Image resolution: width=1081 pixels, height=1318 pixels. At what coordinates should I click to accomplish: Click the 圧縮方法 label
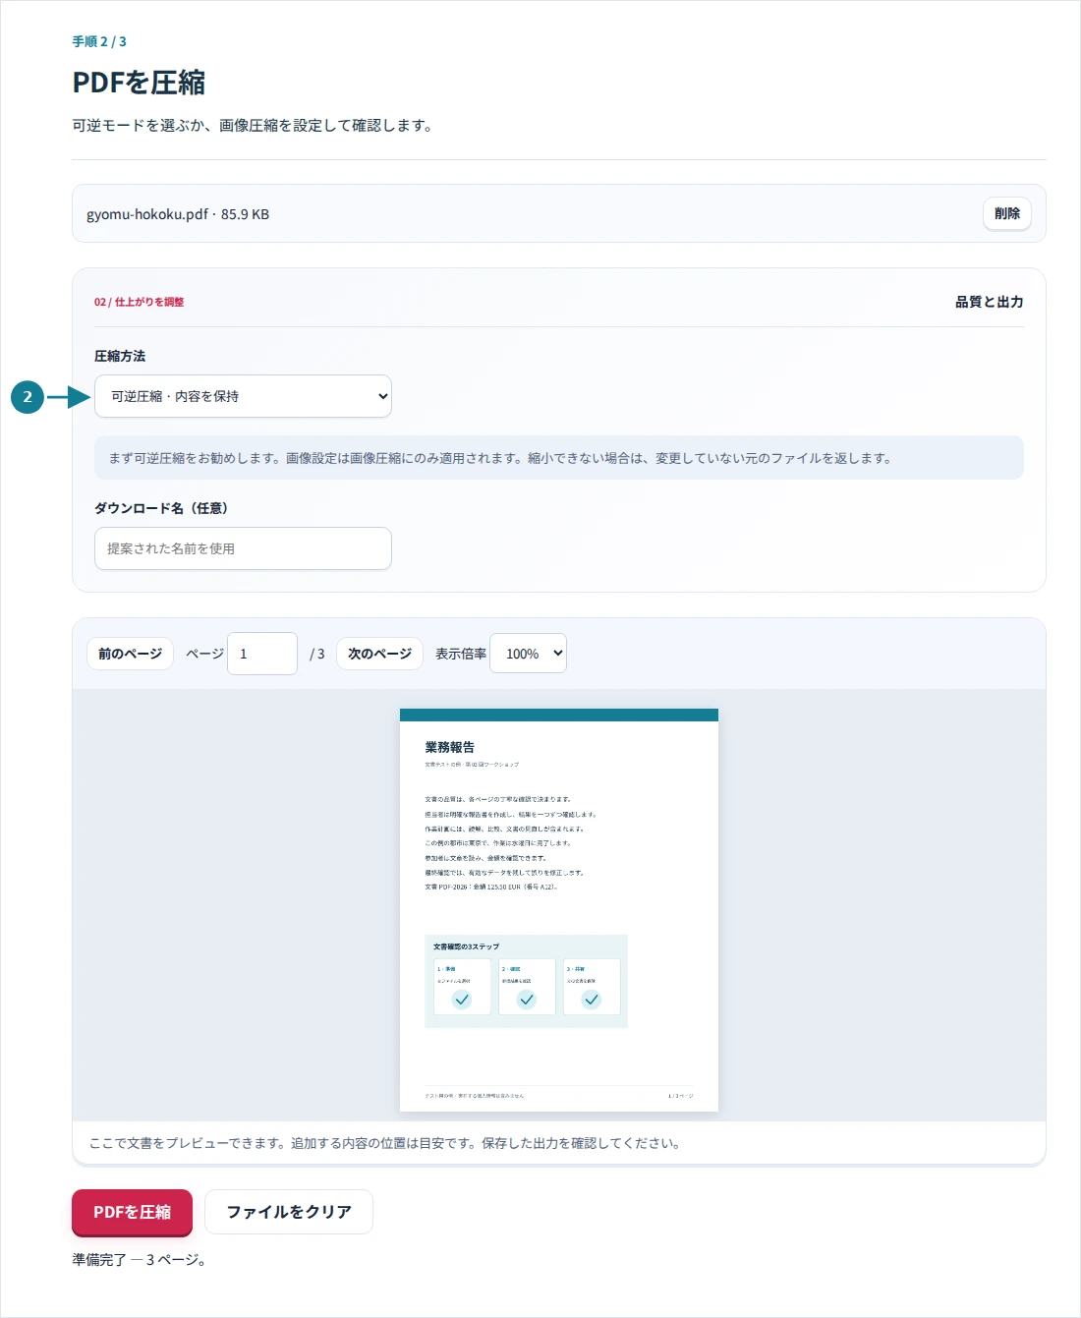click(x=120, y=356)
